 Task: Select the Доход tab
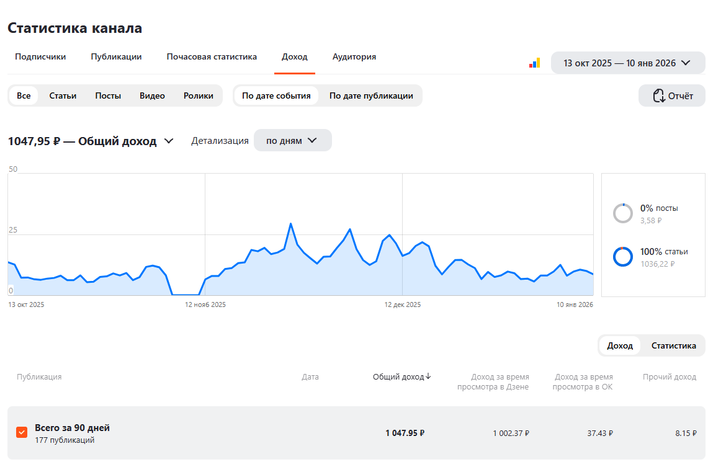(x=294, y=57)
